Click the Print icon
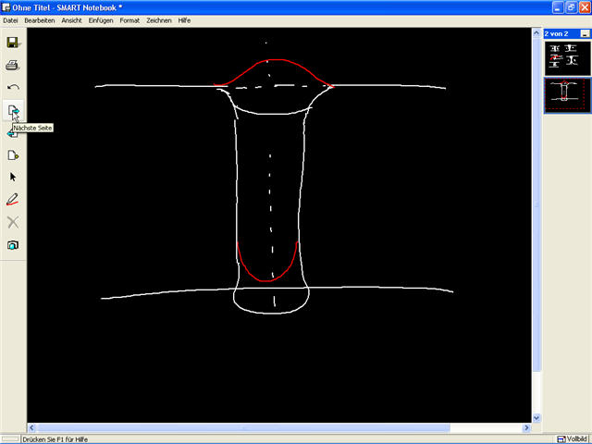 click(13, 66)
